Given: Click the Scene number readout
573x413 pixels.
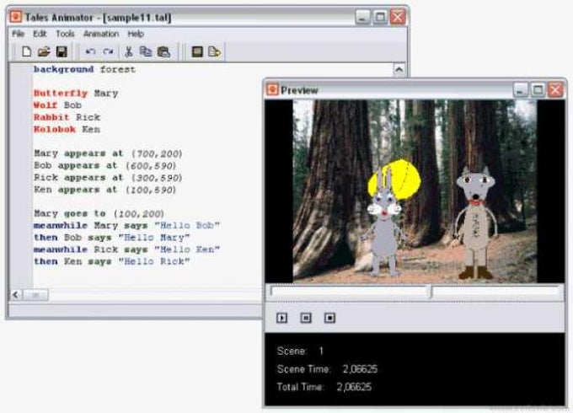Looking at the screenshot, I should pos(321,351).
